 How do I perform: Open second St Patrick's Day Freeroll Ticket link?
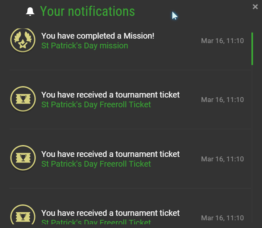(x=96, y=164)
